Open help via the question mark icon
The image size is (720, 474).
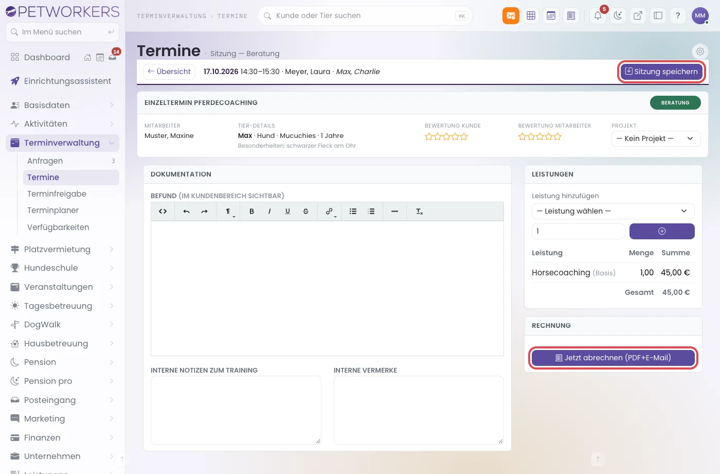point(678,16)
